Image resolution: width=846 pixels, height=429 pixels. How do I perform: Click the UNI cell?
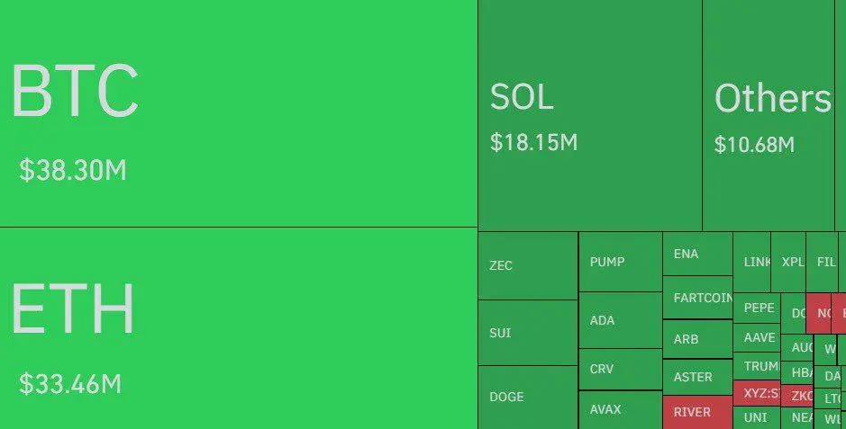(x=757, y=417)
